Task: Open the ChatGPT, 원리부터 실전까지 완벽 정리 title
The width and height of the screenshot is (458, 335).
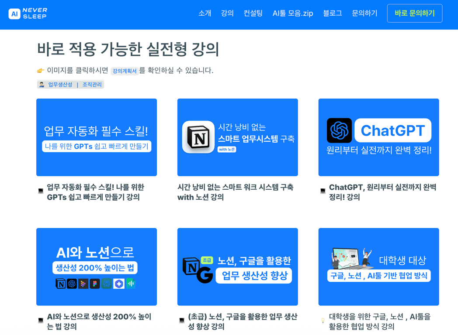Action: pyautogui.click(x=383, y=192)
